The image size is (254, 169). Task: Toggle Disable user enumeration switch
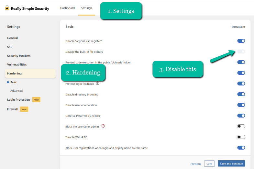241,105
